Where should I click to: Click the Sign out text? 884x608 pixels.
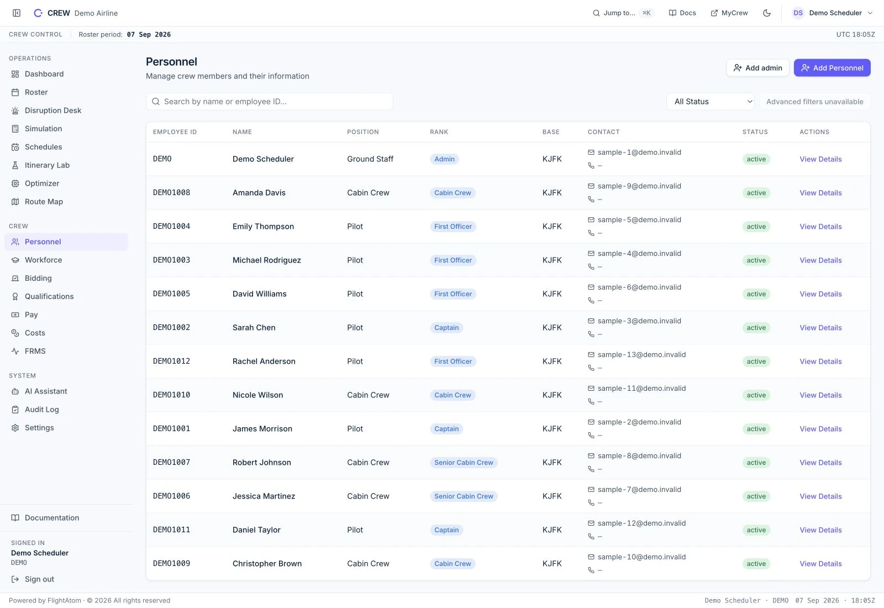39,579
